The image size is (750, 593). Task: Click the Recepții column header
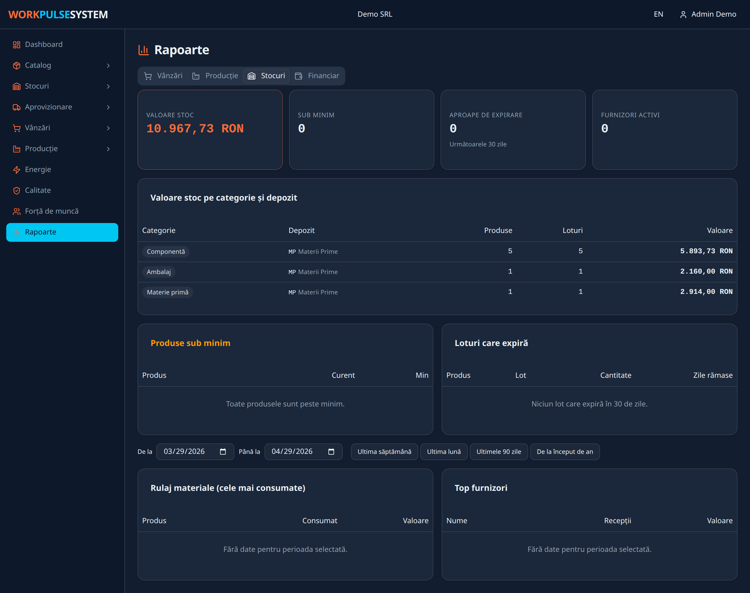(617, 521)
